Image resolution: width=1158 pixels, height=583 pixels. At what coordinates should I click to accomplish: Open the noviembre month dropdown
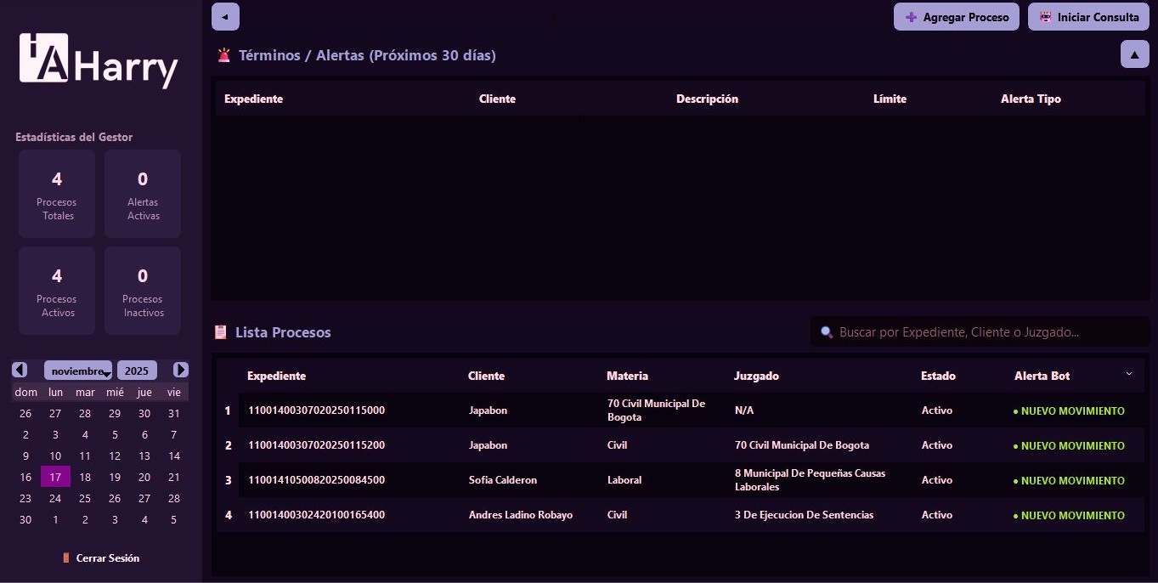(x=78, y=370)
